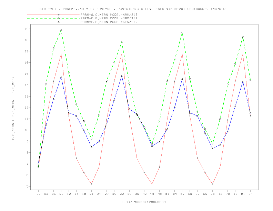Click red observed minimum point at hour 45

point(152,184)
